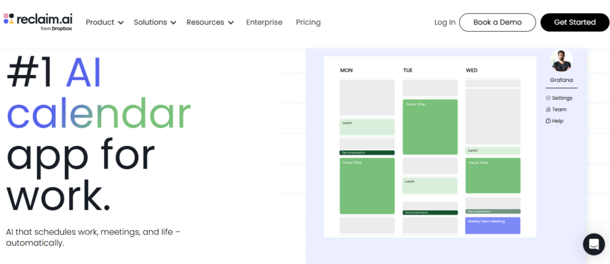The image size is (610, 264).
Task: Open the Weekly Team Meeting event
Action: click(493, 225)
